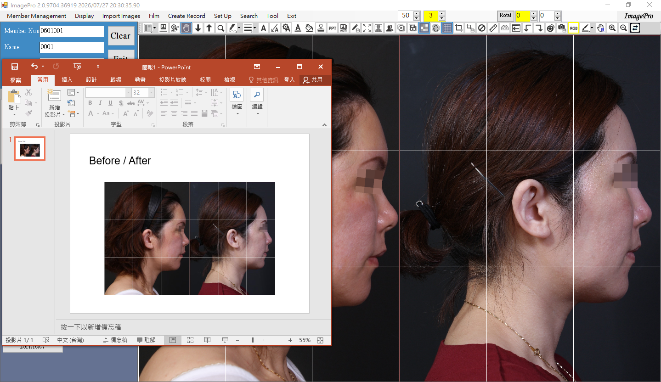Select the paint bucket fill tool
The image size is (661, 382).
[x=309, y=28]
